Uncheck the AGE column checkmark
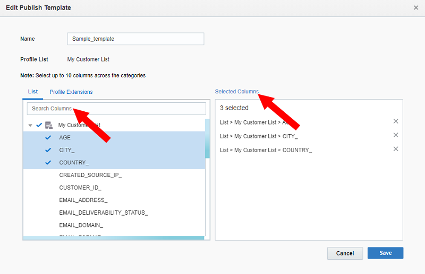 point(48,137)
